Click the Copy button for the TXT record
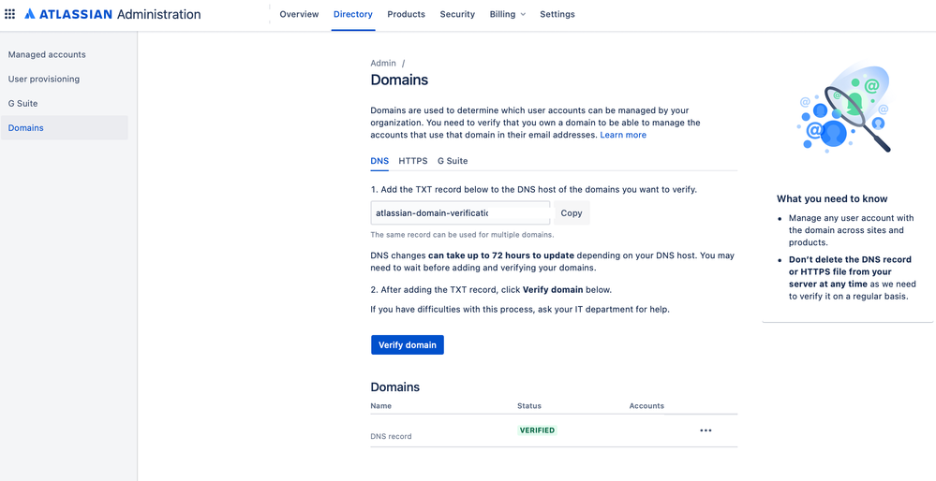936x481 pixels. pyautogui.click(x=572, y=212)
